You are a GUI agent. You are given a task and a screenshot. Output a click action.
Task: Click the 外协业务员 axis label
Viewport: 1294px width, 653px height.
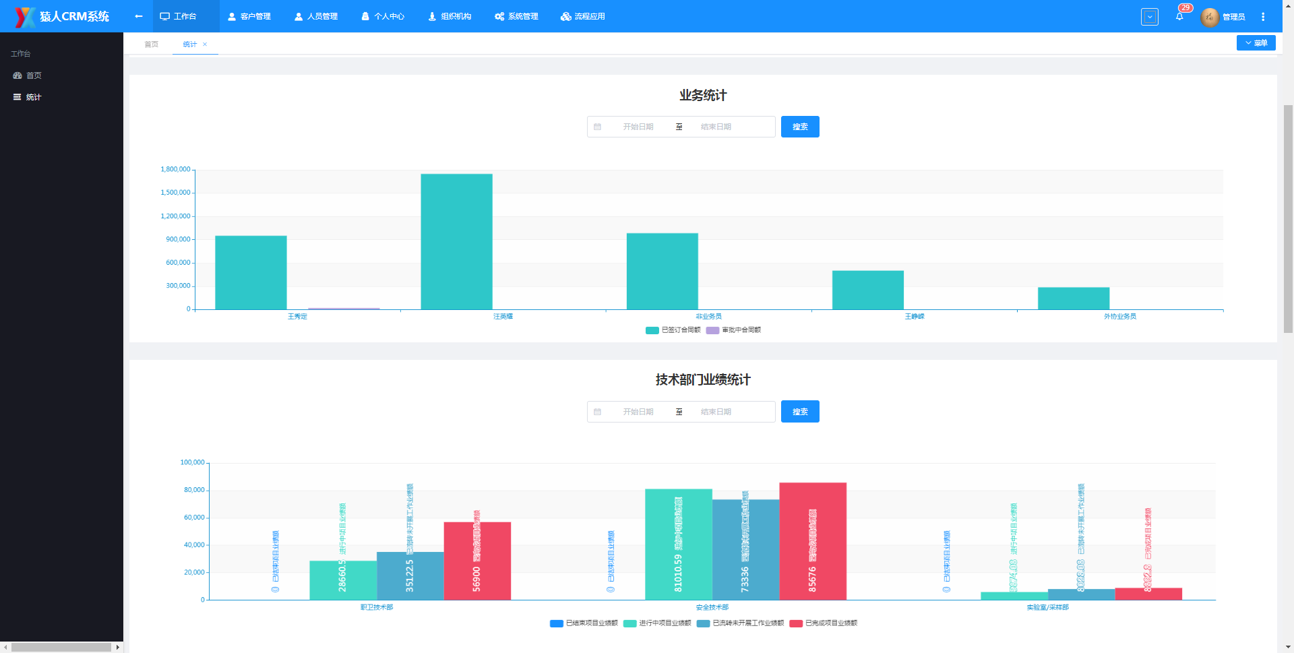(x=1120, y=317)
